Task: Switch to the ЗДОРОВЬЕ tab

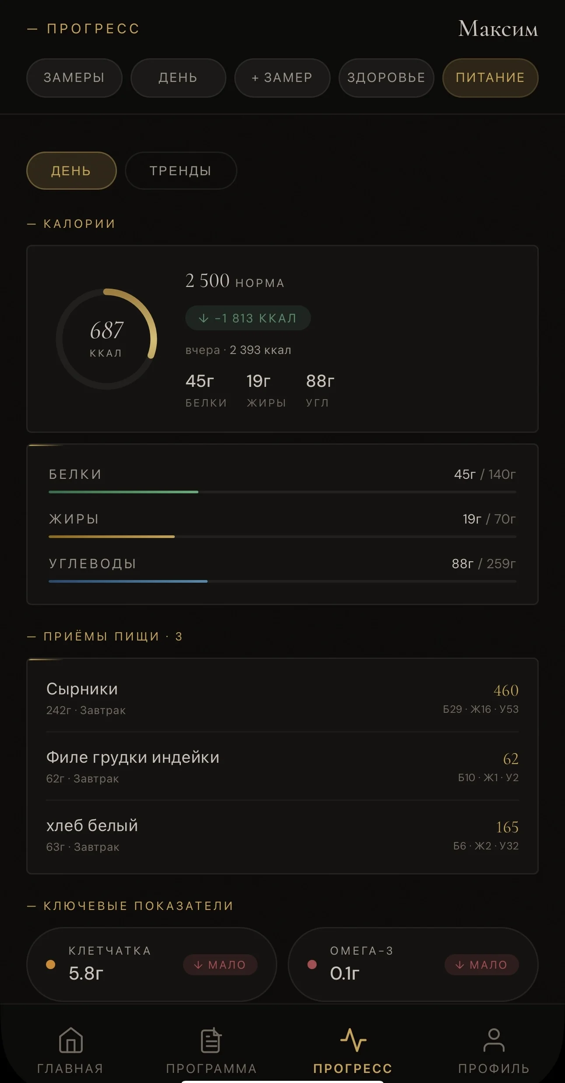Action: [386, 78]
